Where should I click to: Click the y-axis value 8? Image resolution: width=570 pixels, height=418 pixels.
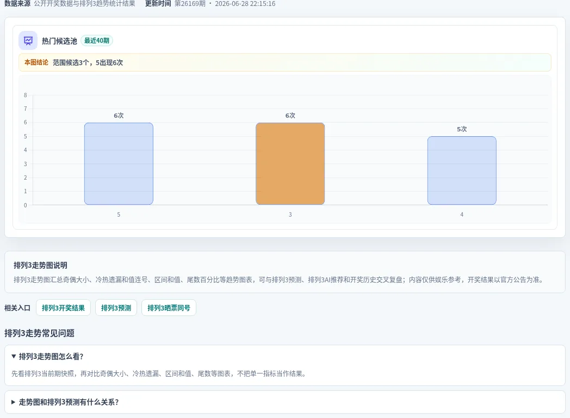coord(26,95)
